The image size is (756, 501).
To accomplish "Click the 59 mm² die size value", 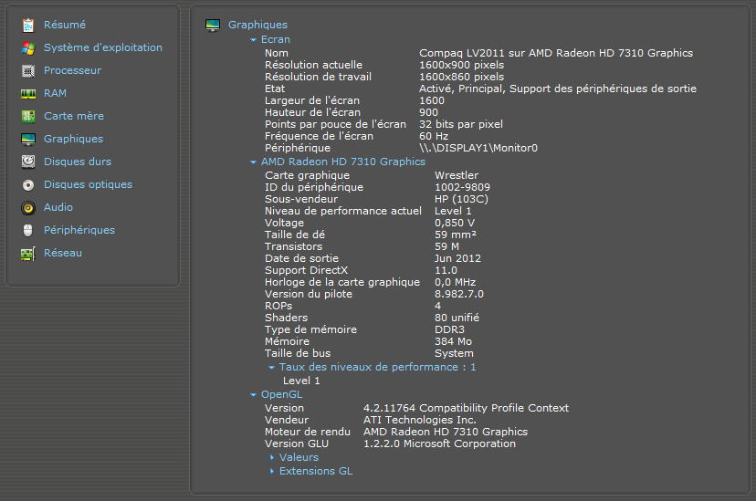I will (x=455, y=235).
